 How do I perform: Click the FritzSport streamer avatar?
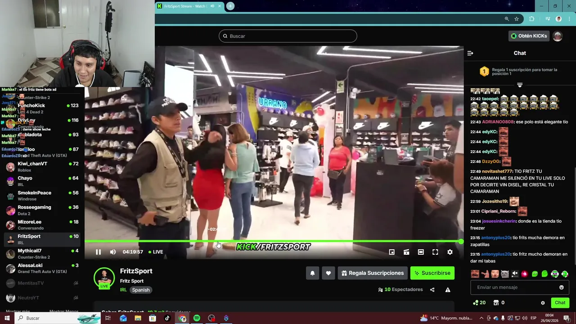pos(104,279)
